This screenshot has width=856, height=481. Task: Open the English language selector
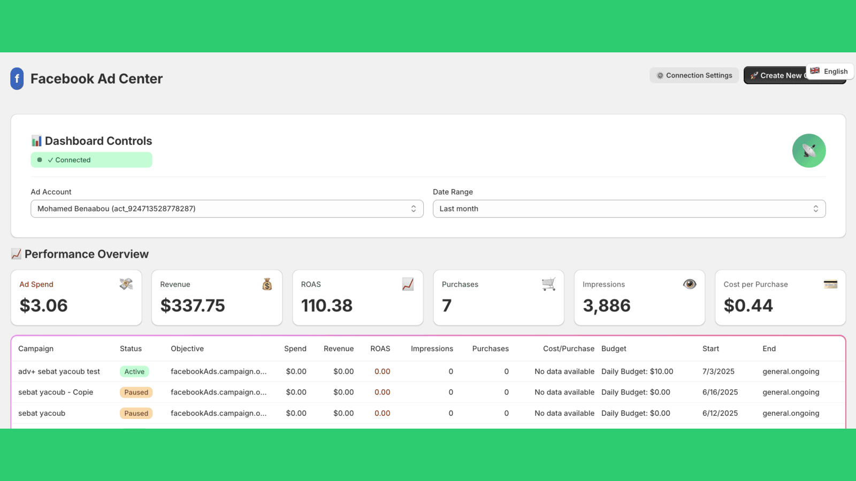[830, 71]
